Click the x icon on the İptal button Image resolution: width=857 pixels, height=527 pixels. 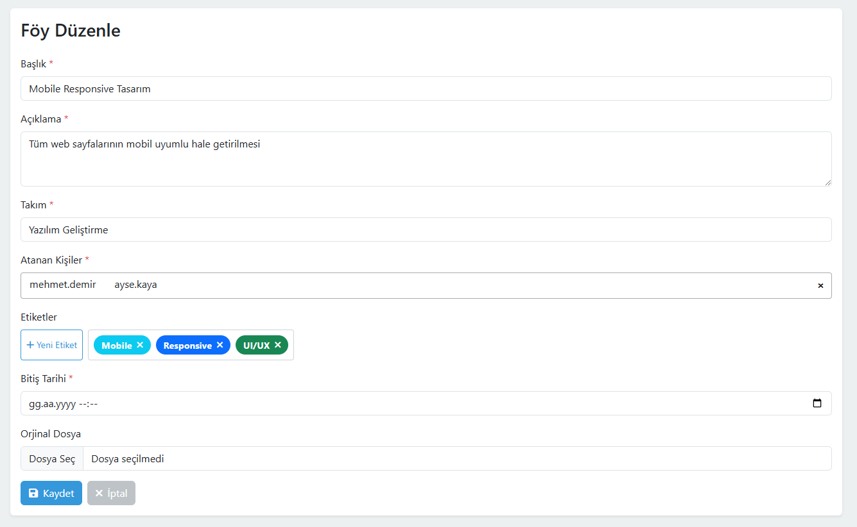[x=99, y=494]
